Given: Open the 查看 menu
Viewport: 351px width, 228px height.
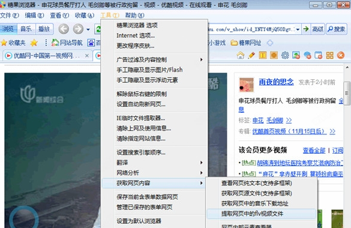Looking at the screenshot, I should pos(59,15).
